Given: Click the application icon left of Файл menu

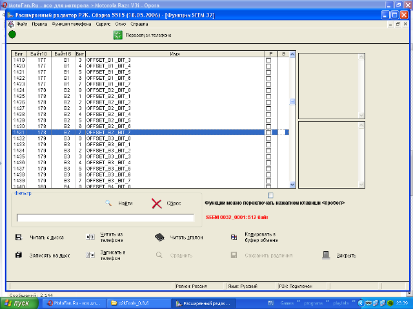Looking at the screenshot, I should coord(11,24).
